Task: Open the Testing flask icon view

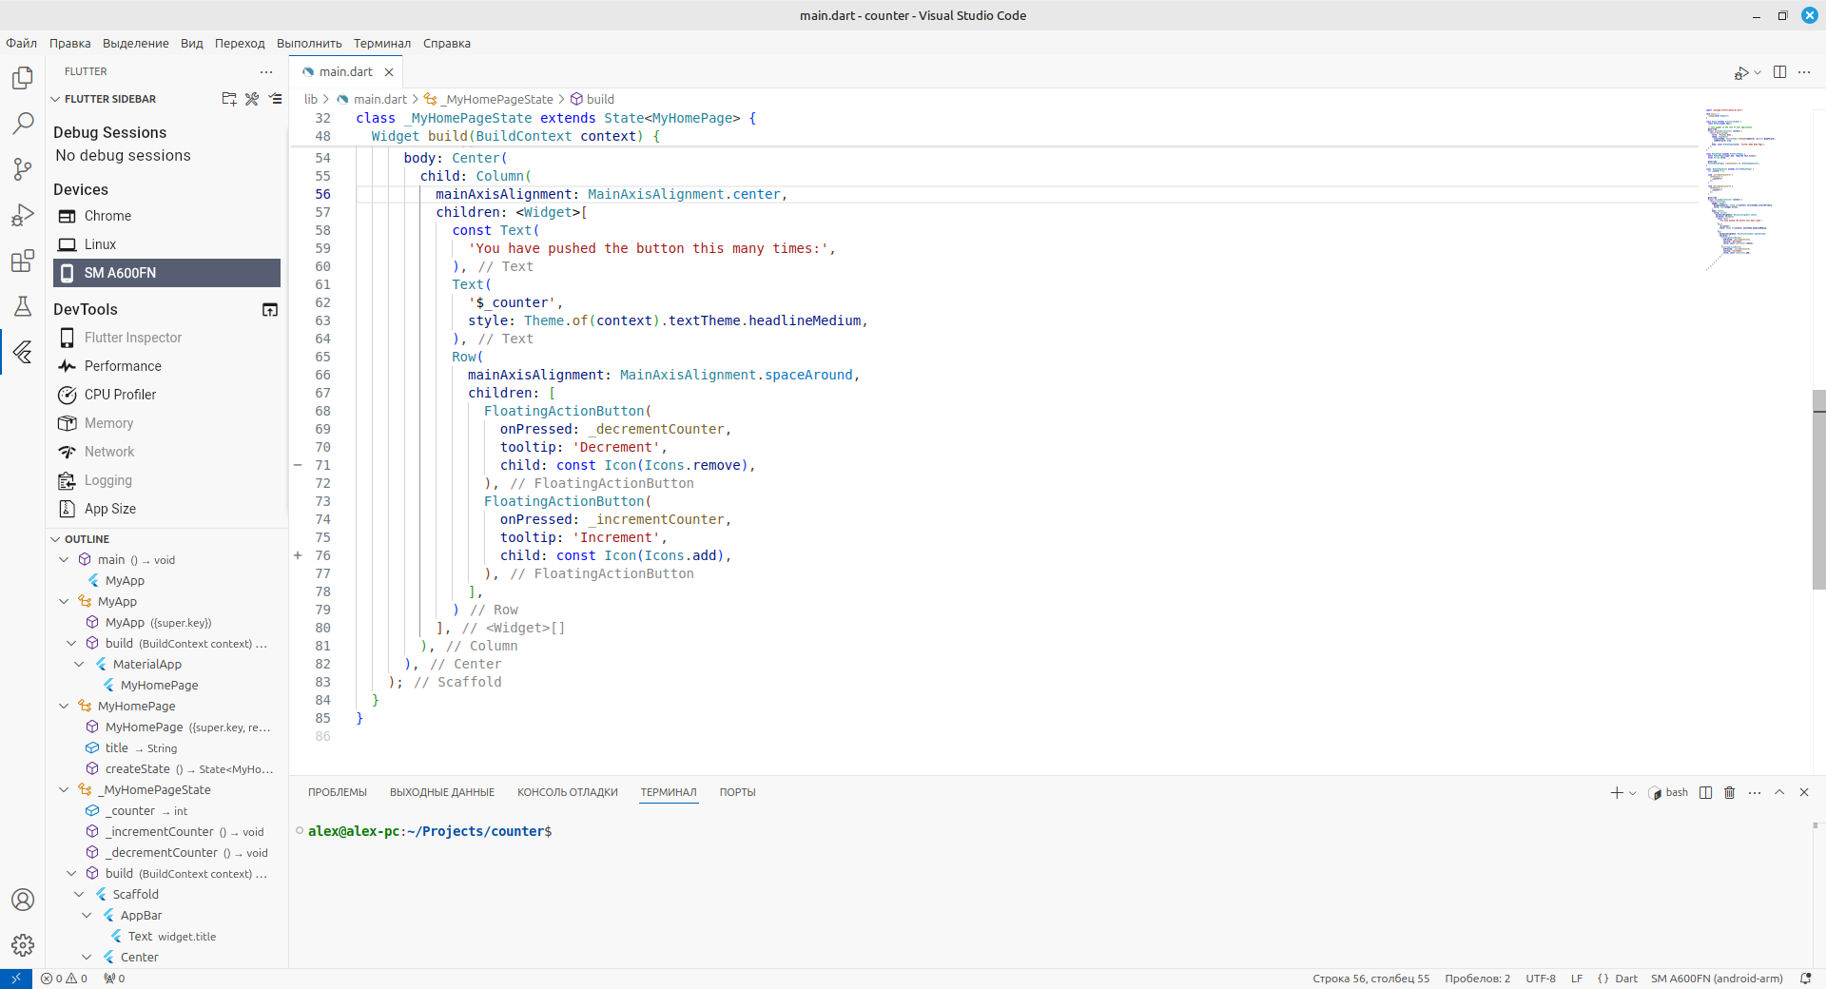Action: coord(23,306)
